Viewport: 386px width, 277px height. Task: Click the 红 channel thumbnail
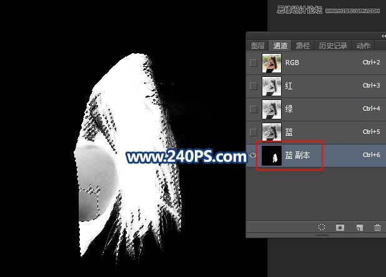[x=272, y=86]
